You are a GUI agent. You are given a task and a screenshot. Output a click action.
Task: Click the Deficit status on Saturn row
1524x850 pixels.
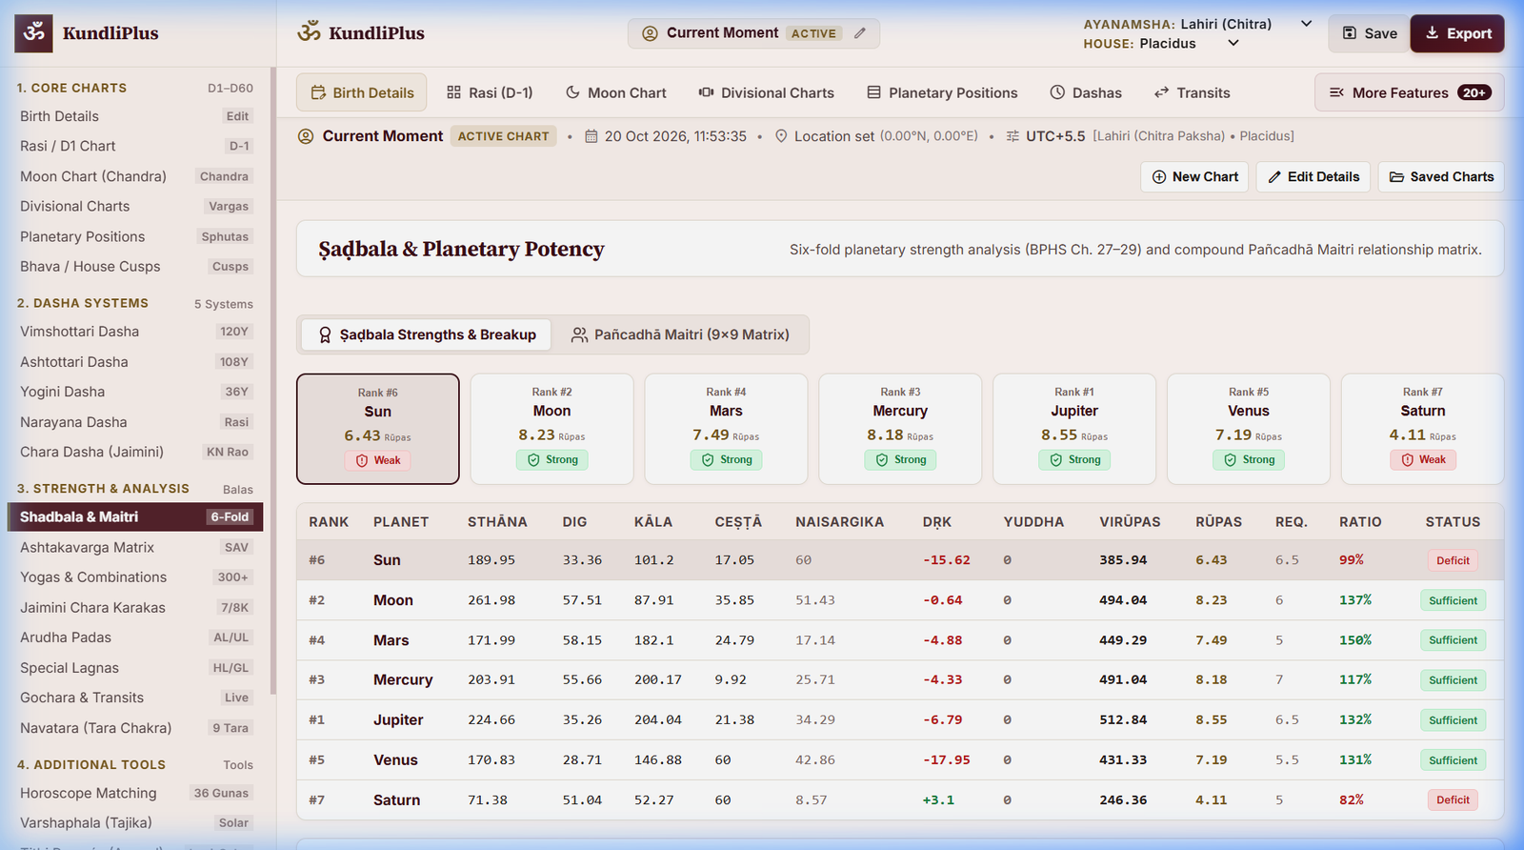point(1453,800)
